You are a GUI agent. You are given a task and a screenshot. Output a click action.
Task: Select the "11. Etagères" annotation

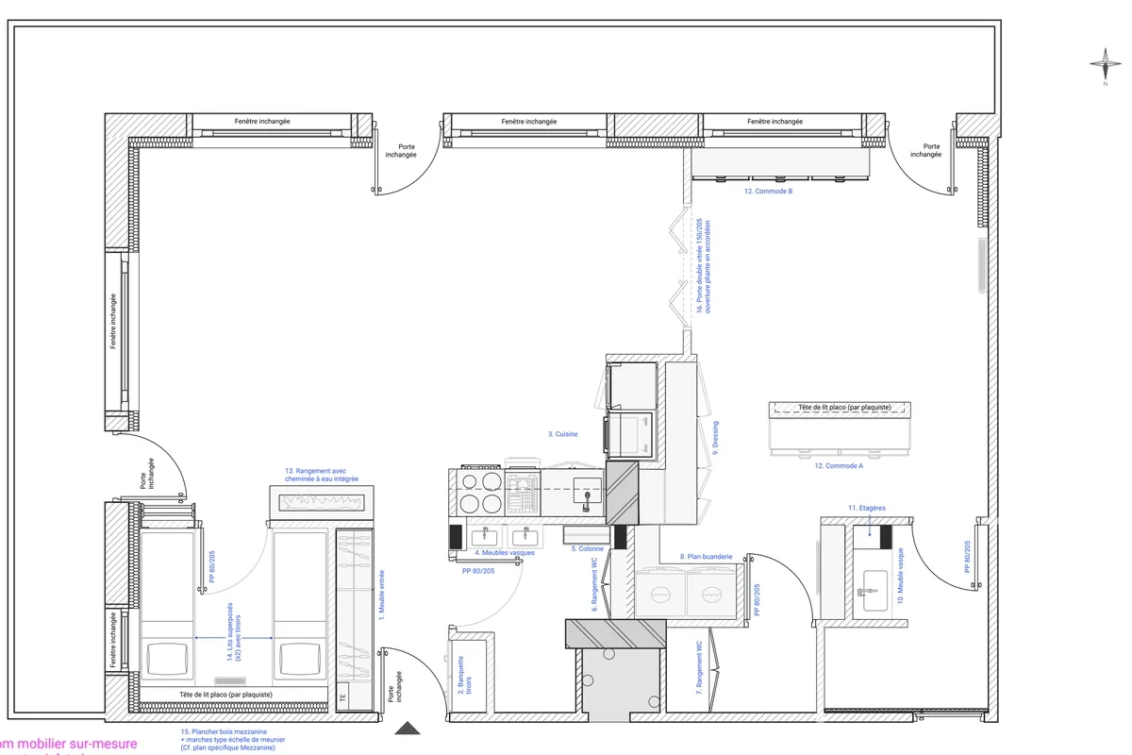click(x=867, y=508)
